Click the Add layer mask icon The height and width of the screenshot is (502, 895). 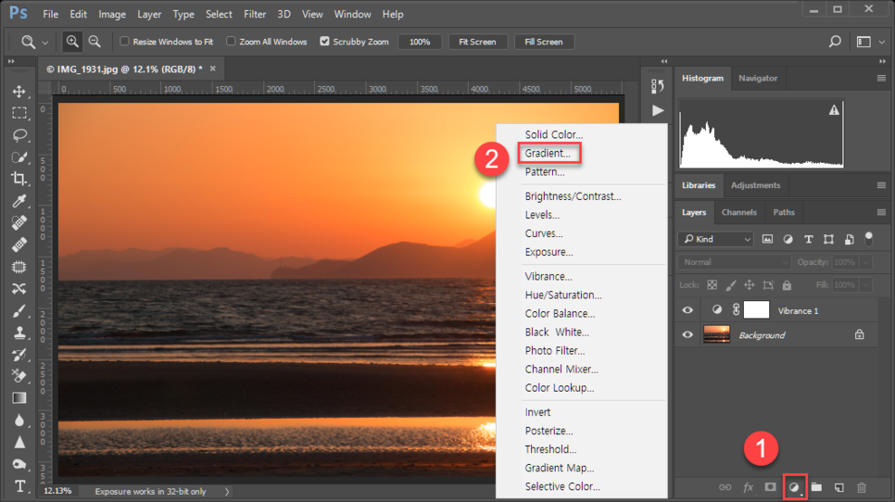tap(771, 487)
